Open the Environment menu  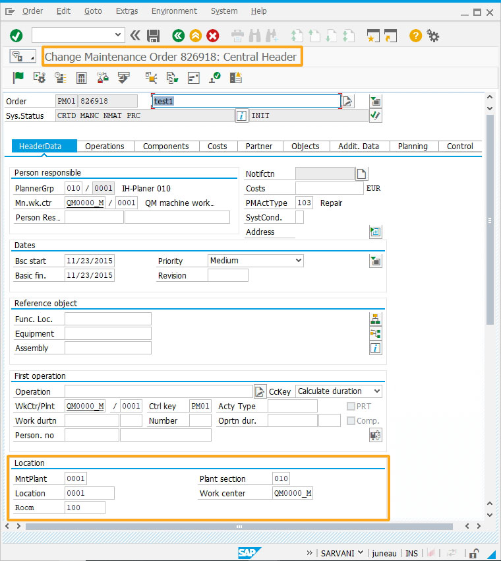(174, 11)
